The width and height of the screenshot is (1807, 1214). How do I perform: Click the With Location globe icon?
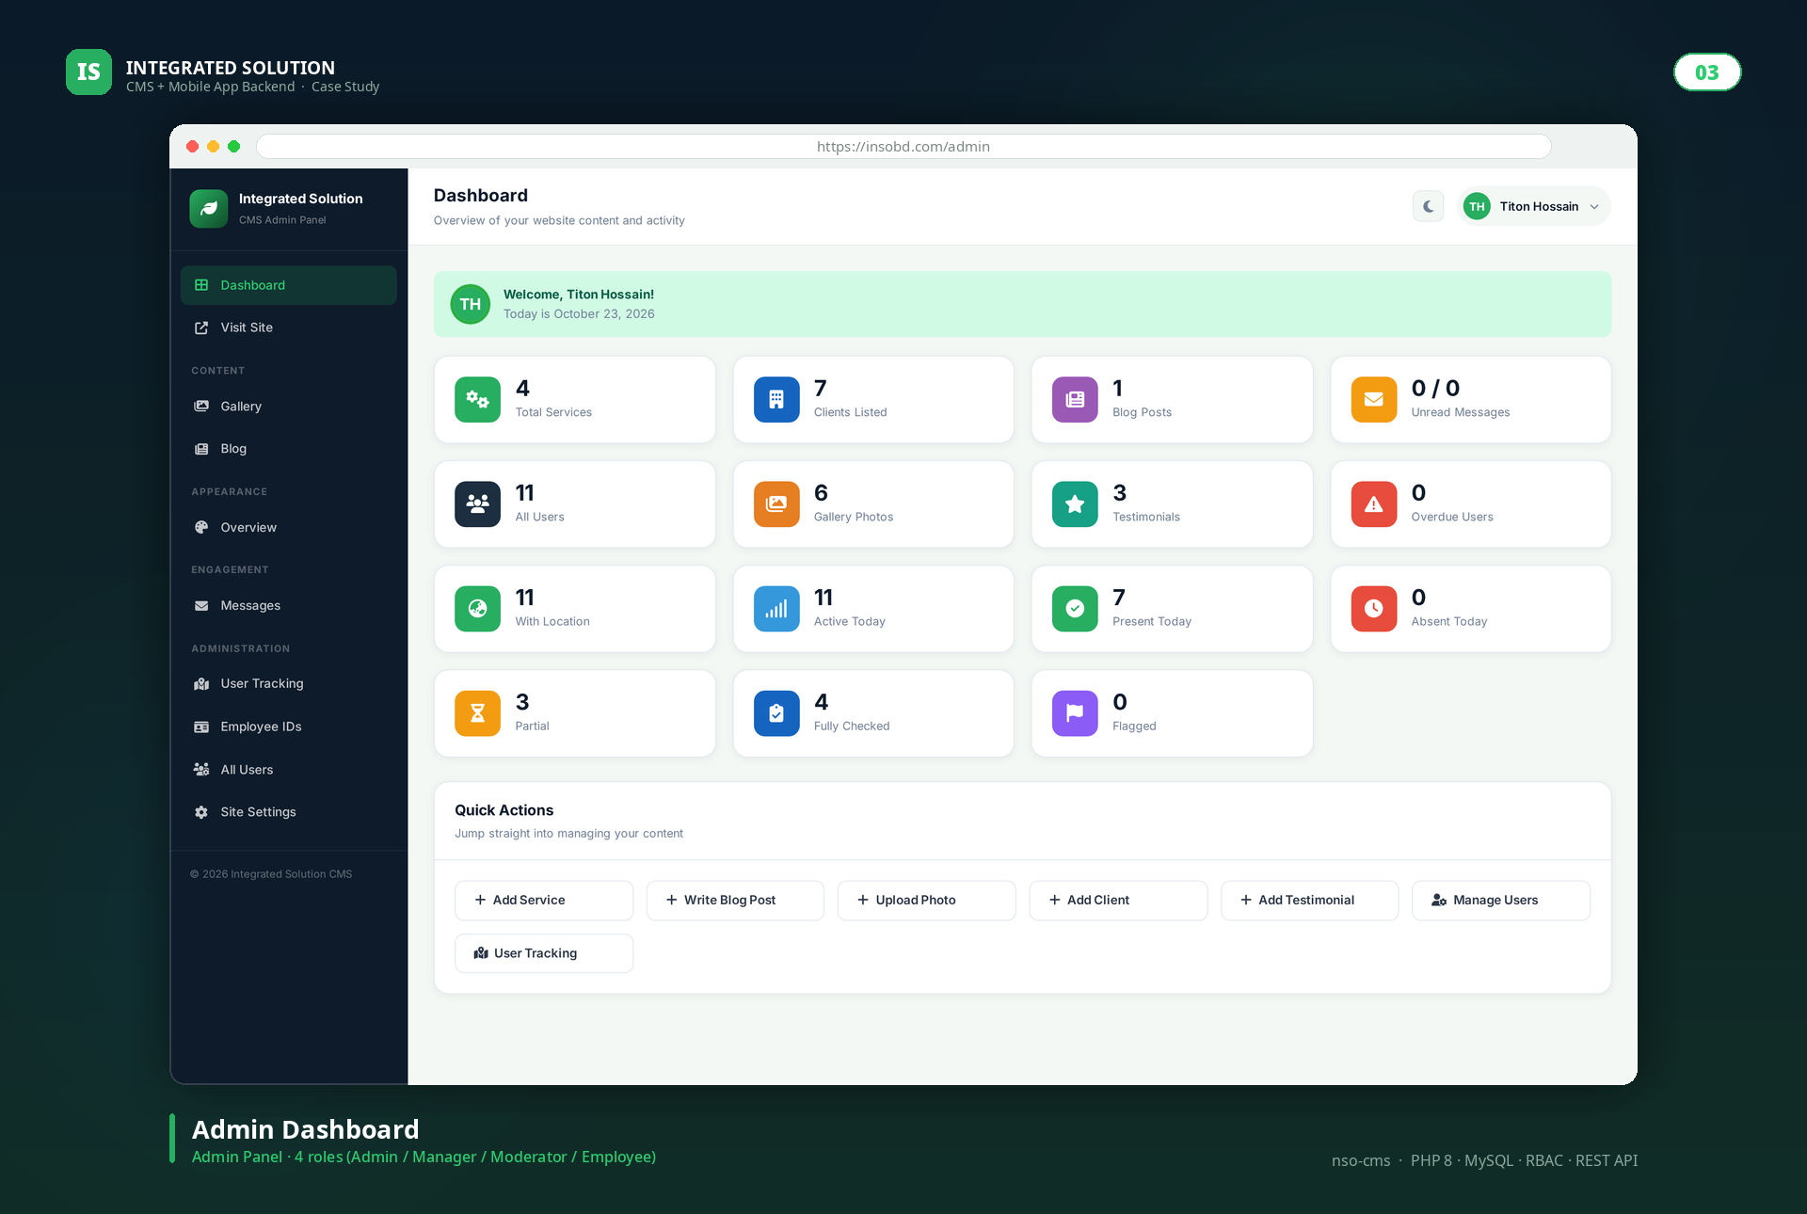(477, 609)
